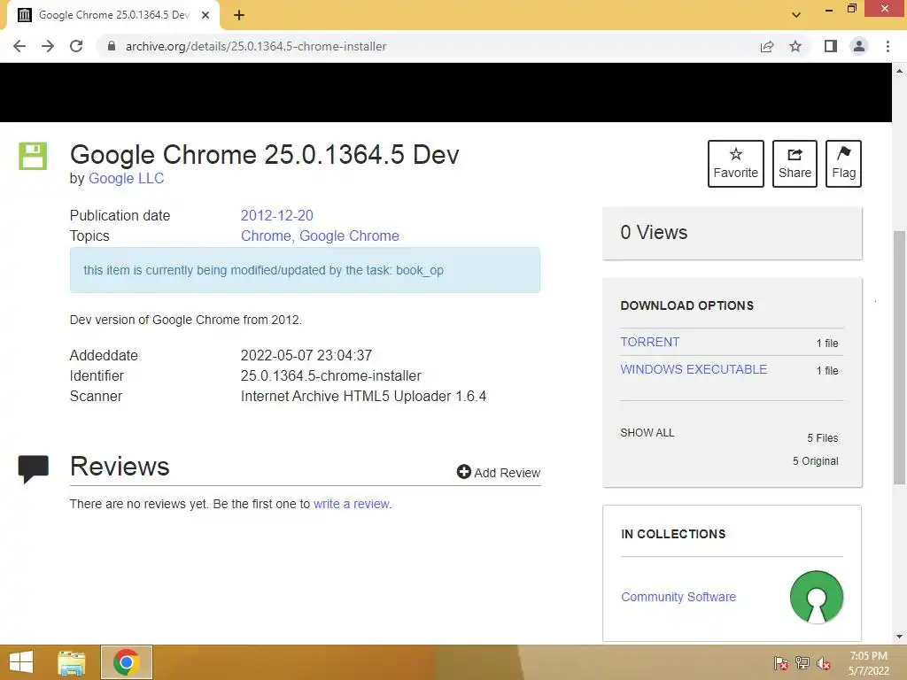Open the Windows Start button
907x680 pixels.
21,662
